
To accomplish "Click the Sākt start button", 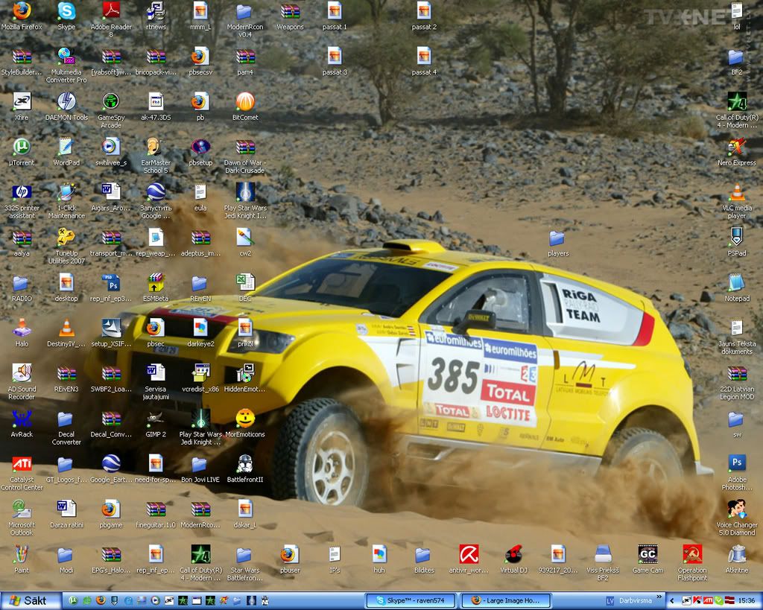I will 29,601.
